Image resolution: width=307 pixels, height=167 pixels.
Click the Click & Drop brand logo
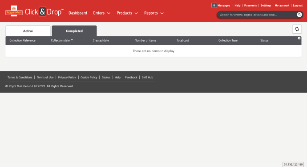coord(44,12)
